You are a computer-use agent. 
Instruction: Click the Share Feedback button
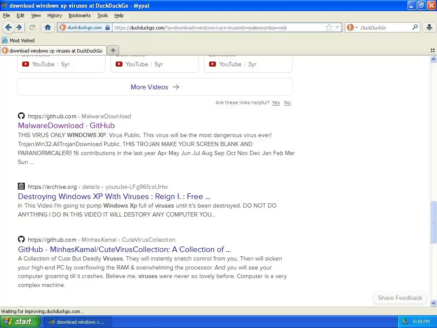400,298
